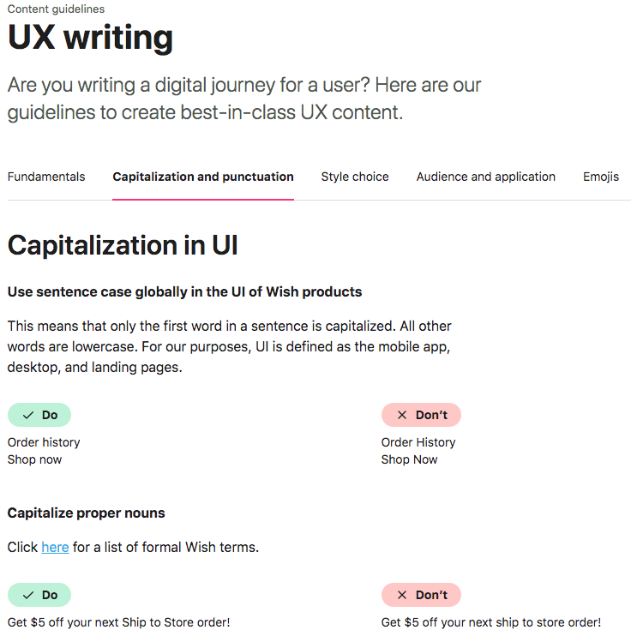Viewport: 631px width, 636px height.
Task: Click the X icon in the second Don't badge
Action: coord(402,595)
